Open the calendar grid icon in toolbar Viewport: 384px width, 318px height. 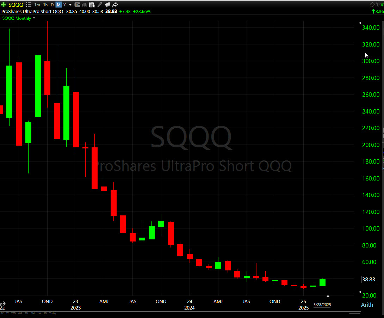point(92,5)
